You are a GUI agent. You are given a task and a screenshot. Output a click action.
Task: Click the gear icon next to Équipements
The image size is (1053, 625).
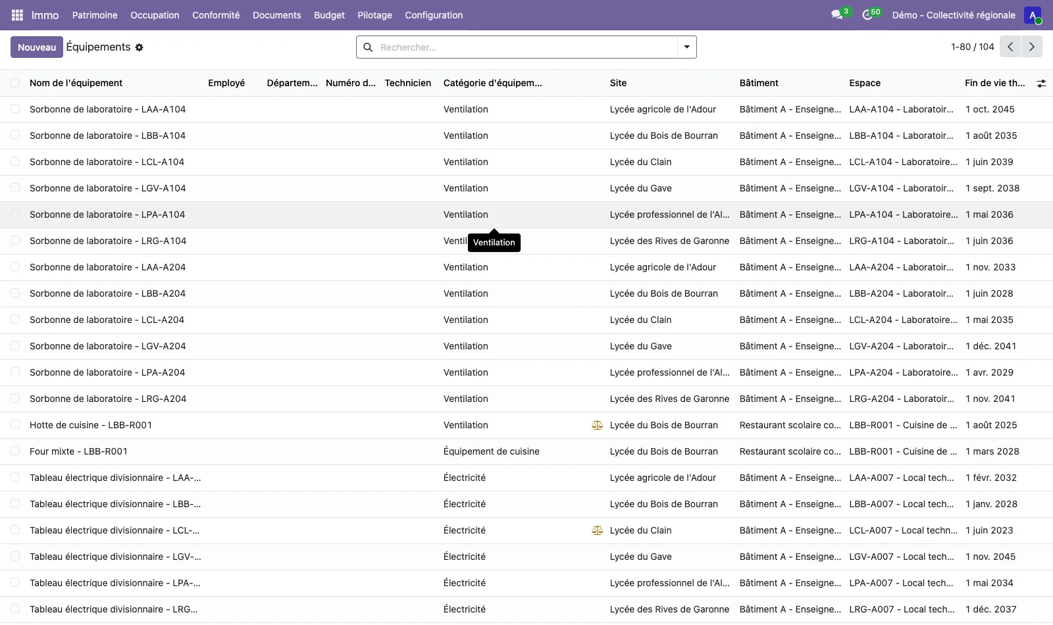coord(140,47)
